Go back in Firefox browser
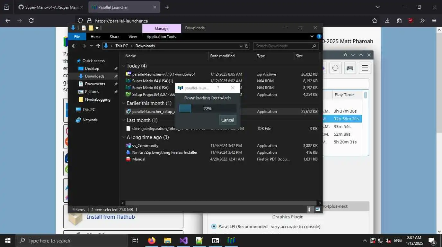The width and height of the screenshot is (442, 247). tap(8, 21)
